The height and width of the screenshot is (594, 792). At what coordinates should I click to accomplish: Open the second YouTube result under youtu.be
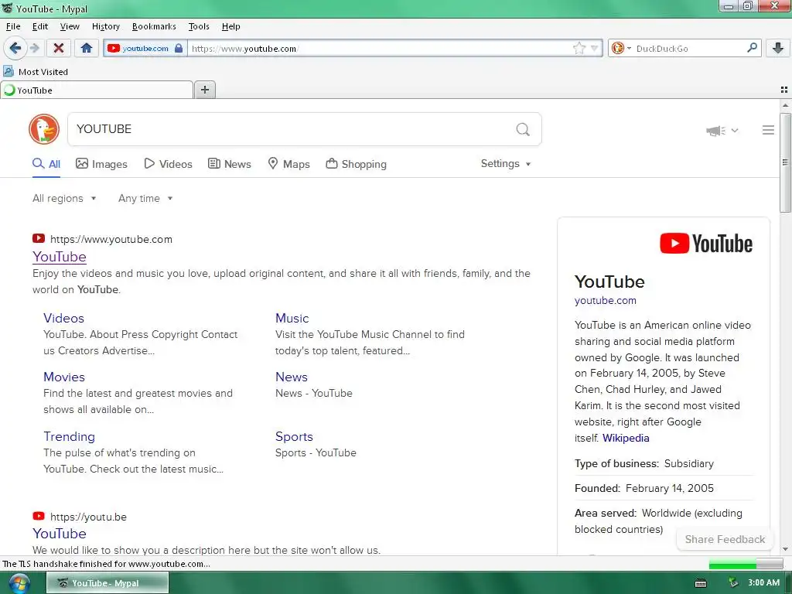click(x=60, y=534)
